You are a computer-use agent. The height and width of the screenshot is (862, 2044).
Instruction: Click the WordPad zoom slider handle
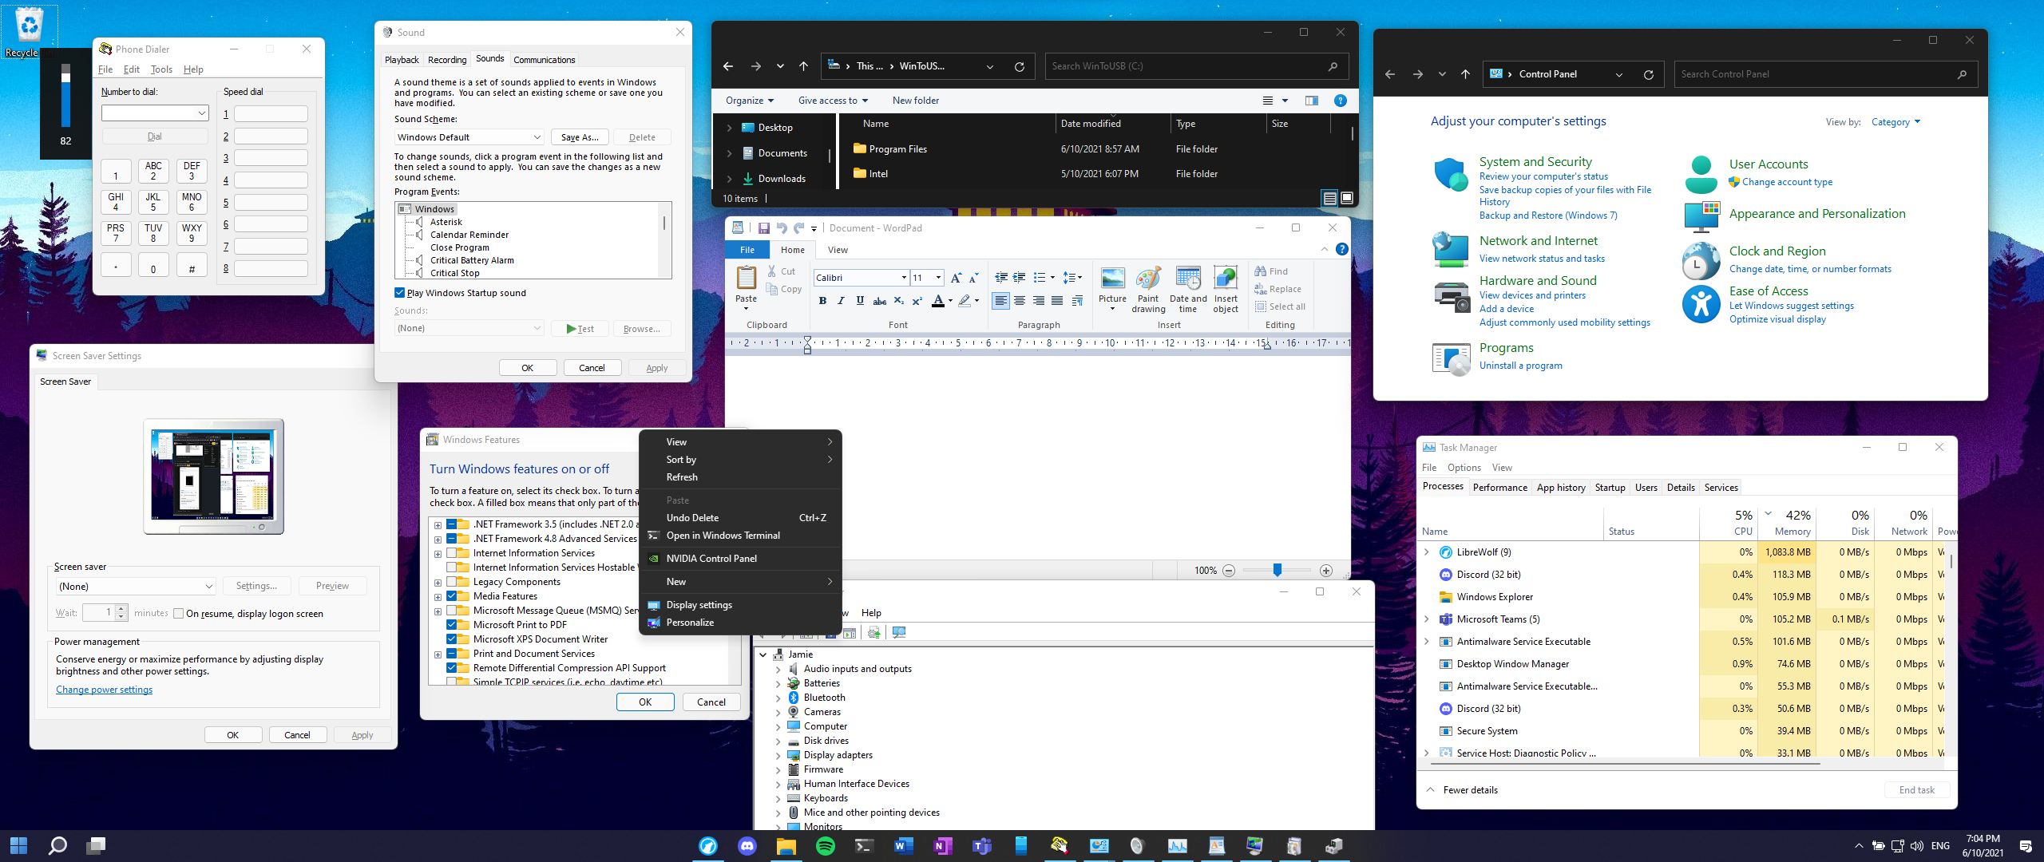pos(1277,570)
